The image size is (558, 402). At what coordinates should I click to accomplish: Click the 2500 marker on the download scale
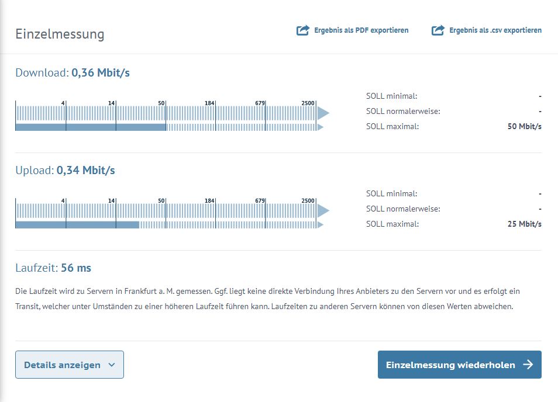308,103
